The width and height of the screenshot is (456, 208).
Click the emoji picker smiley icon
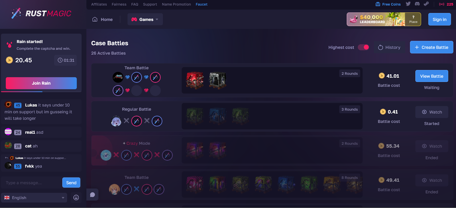click(76, 197)
